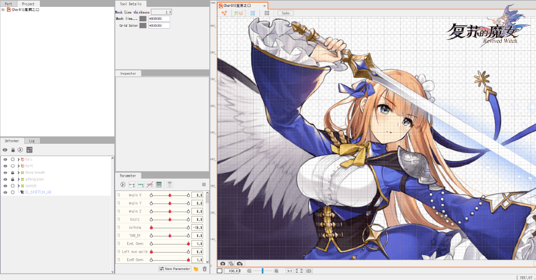Select the Tool Details tab
This screenshot has width=536, height=280.
(131, 4)
